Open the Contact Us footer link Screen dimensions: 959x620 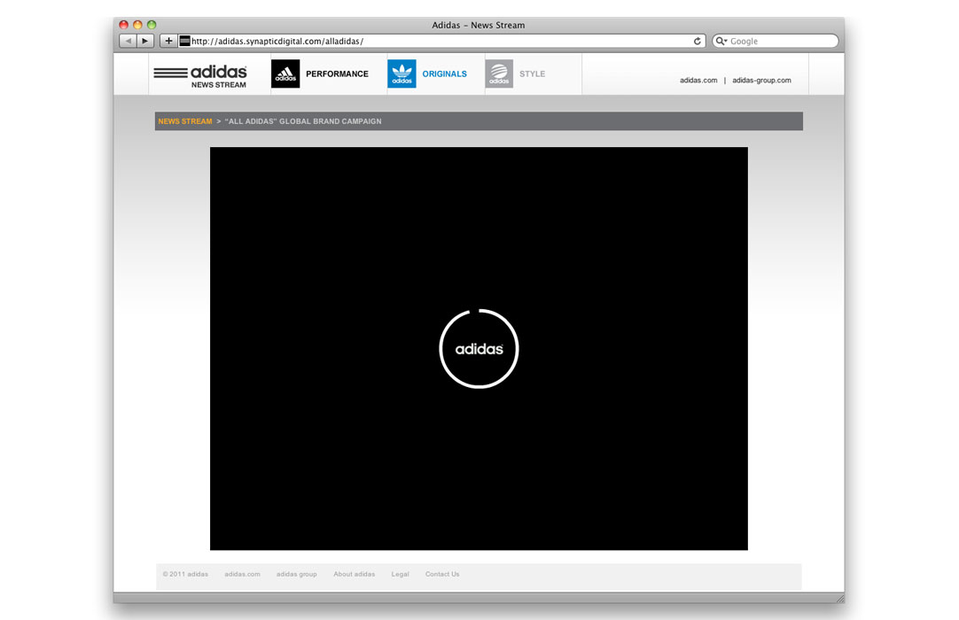pyautogui.click(x=442, y=574)
